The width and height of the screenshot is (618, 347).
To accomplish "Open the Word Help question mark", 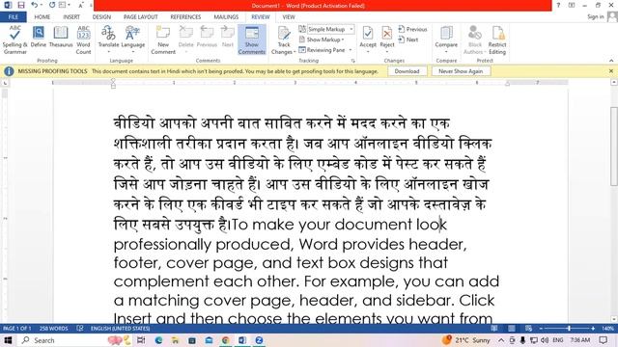I will click(558, 5).
